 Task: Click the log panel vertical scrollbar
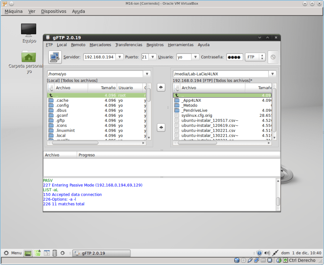click(278, 201)
